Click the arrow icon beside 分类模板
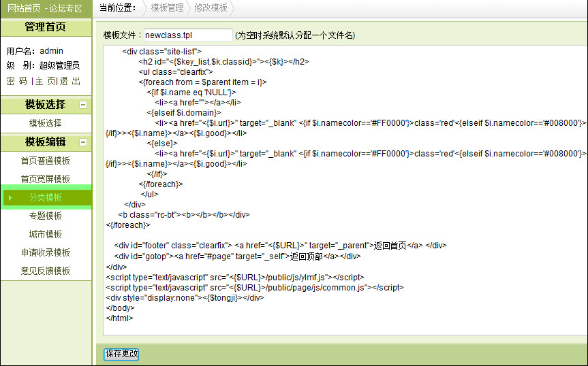The image size is (588, 366). coord(10,197)
